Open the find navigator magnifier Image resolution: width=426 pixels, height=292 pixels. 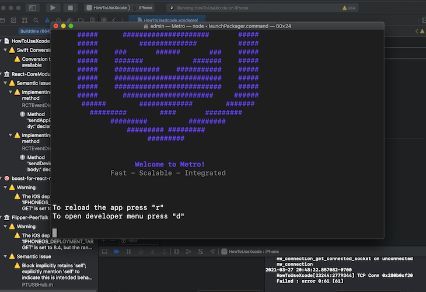coord(36,20)
